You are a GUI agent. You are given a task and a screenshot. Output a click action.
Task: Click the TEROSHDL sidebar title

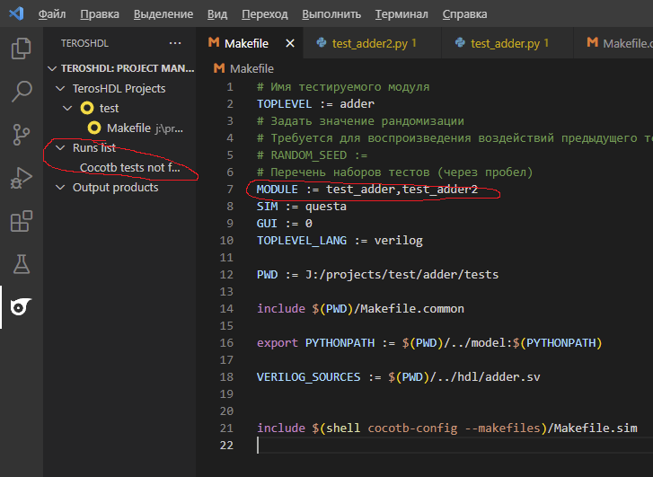pyautogui.click(x=84, y=43)
